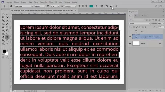Viewport: 165px width, 92px height.
Task: Filter layers by type layers
Action: [x=153, y=20]
